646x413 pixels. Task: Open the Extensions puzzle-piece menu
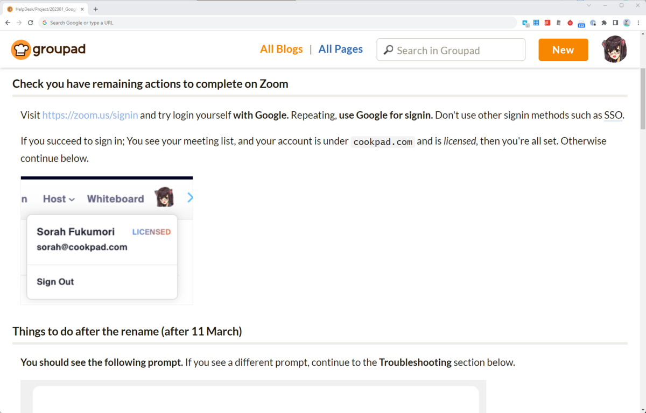pos(604,23)
